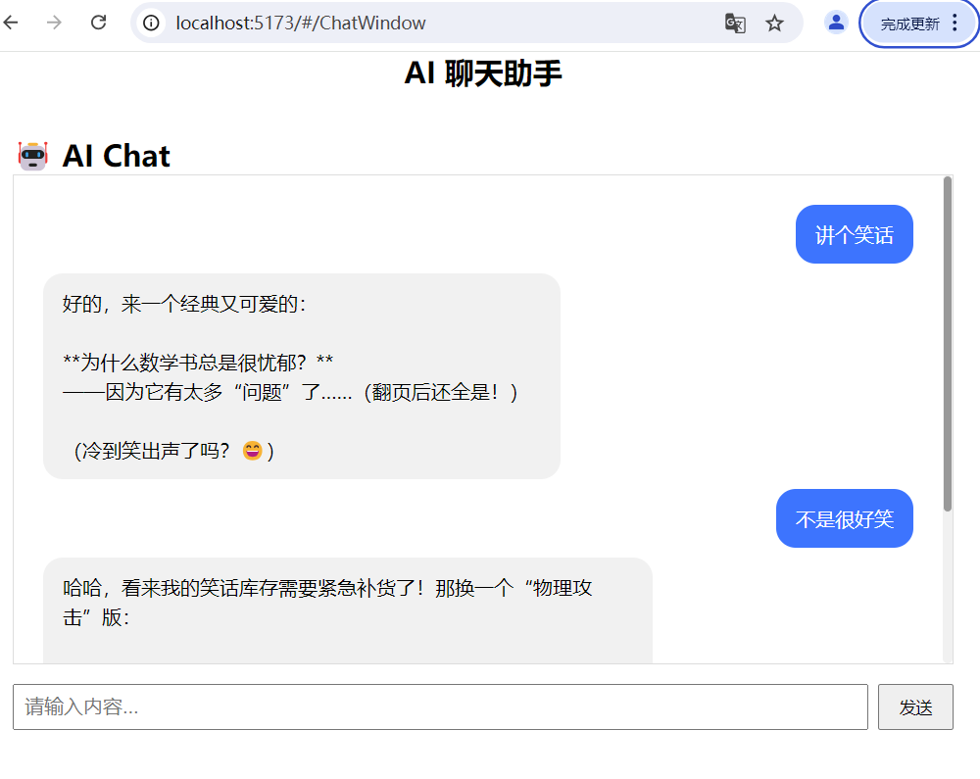Click the 发送 send button

[915, 706]
